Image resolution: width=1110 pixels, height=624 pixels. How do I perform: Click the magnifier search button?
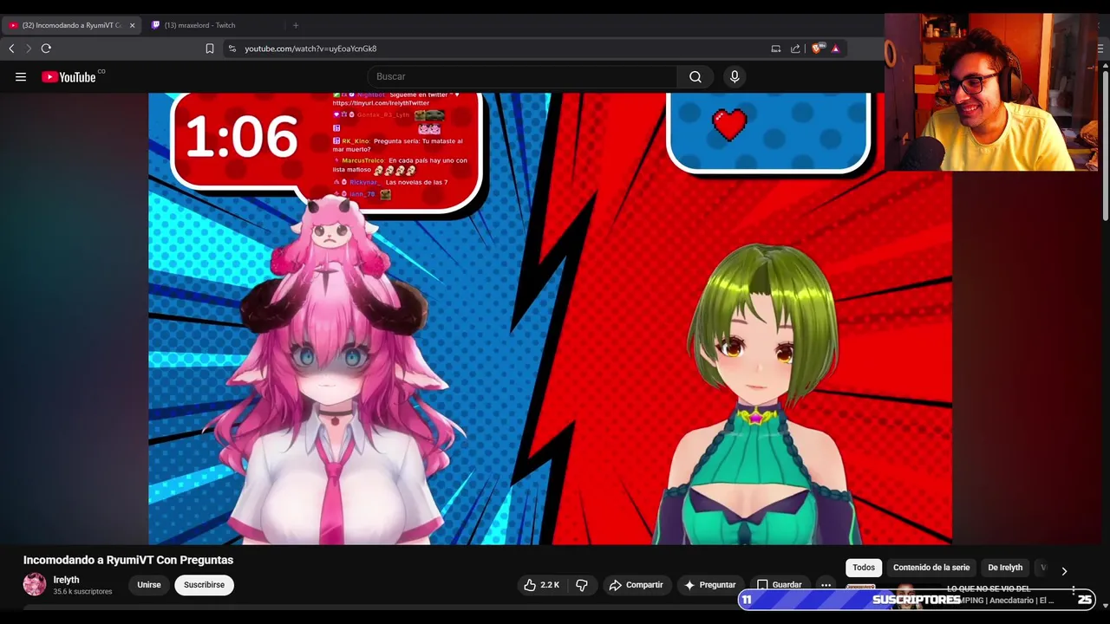[695, 77]
